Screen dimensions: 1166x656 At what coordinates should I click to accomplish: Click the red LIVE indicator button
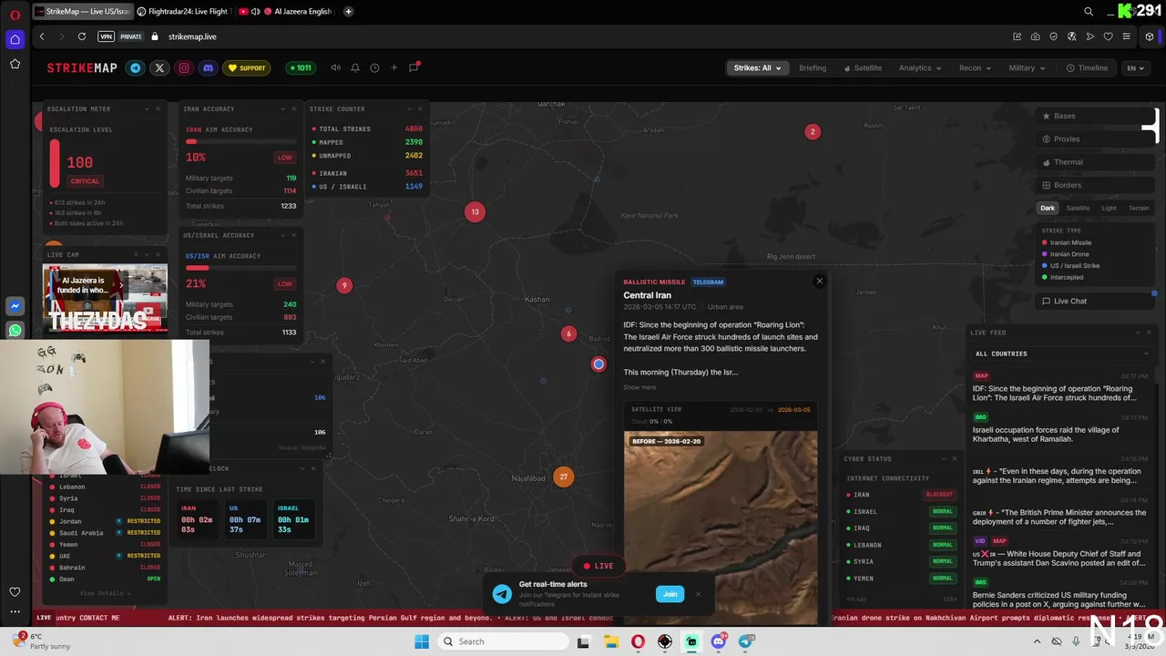598,566
